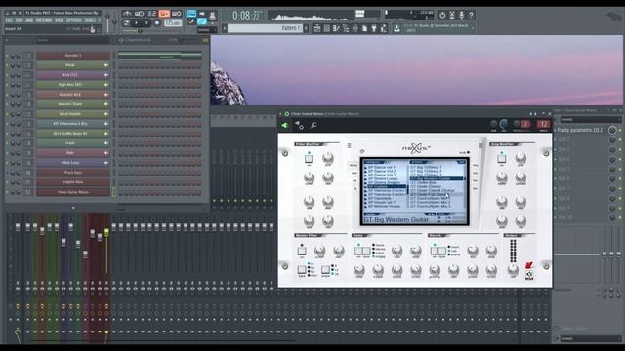
Task: Open mixer Slot 2 dropdown arrow
Action: coord(556,139)
